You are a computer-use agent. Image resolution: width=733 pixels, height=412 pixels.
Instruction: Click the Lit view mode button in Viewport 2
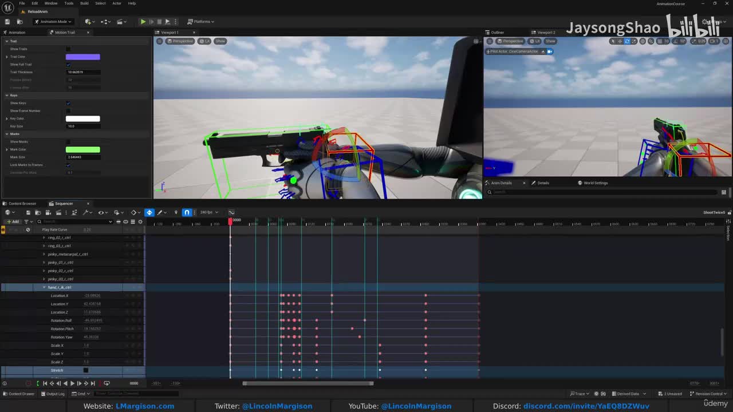point(535,41)
